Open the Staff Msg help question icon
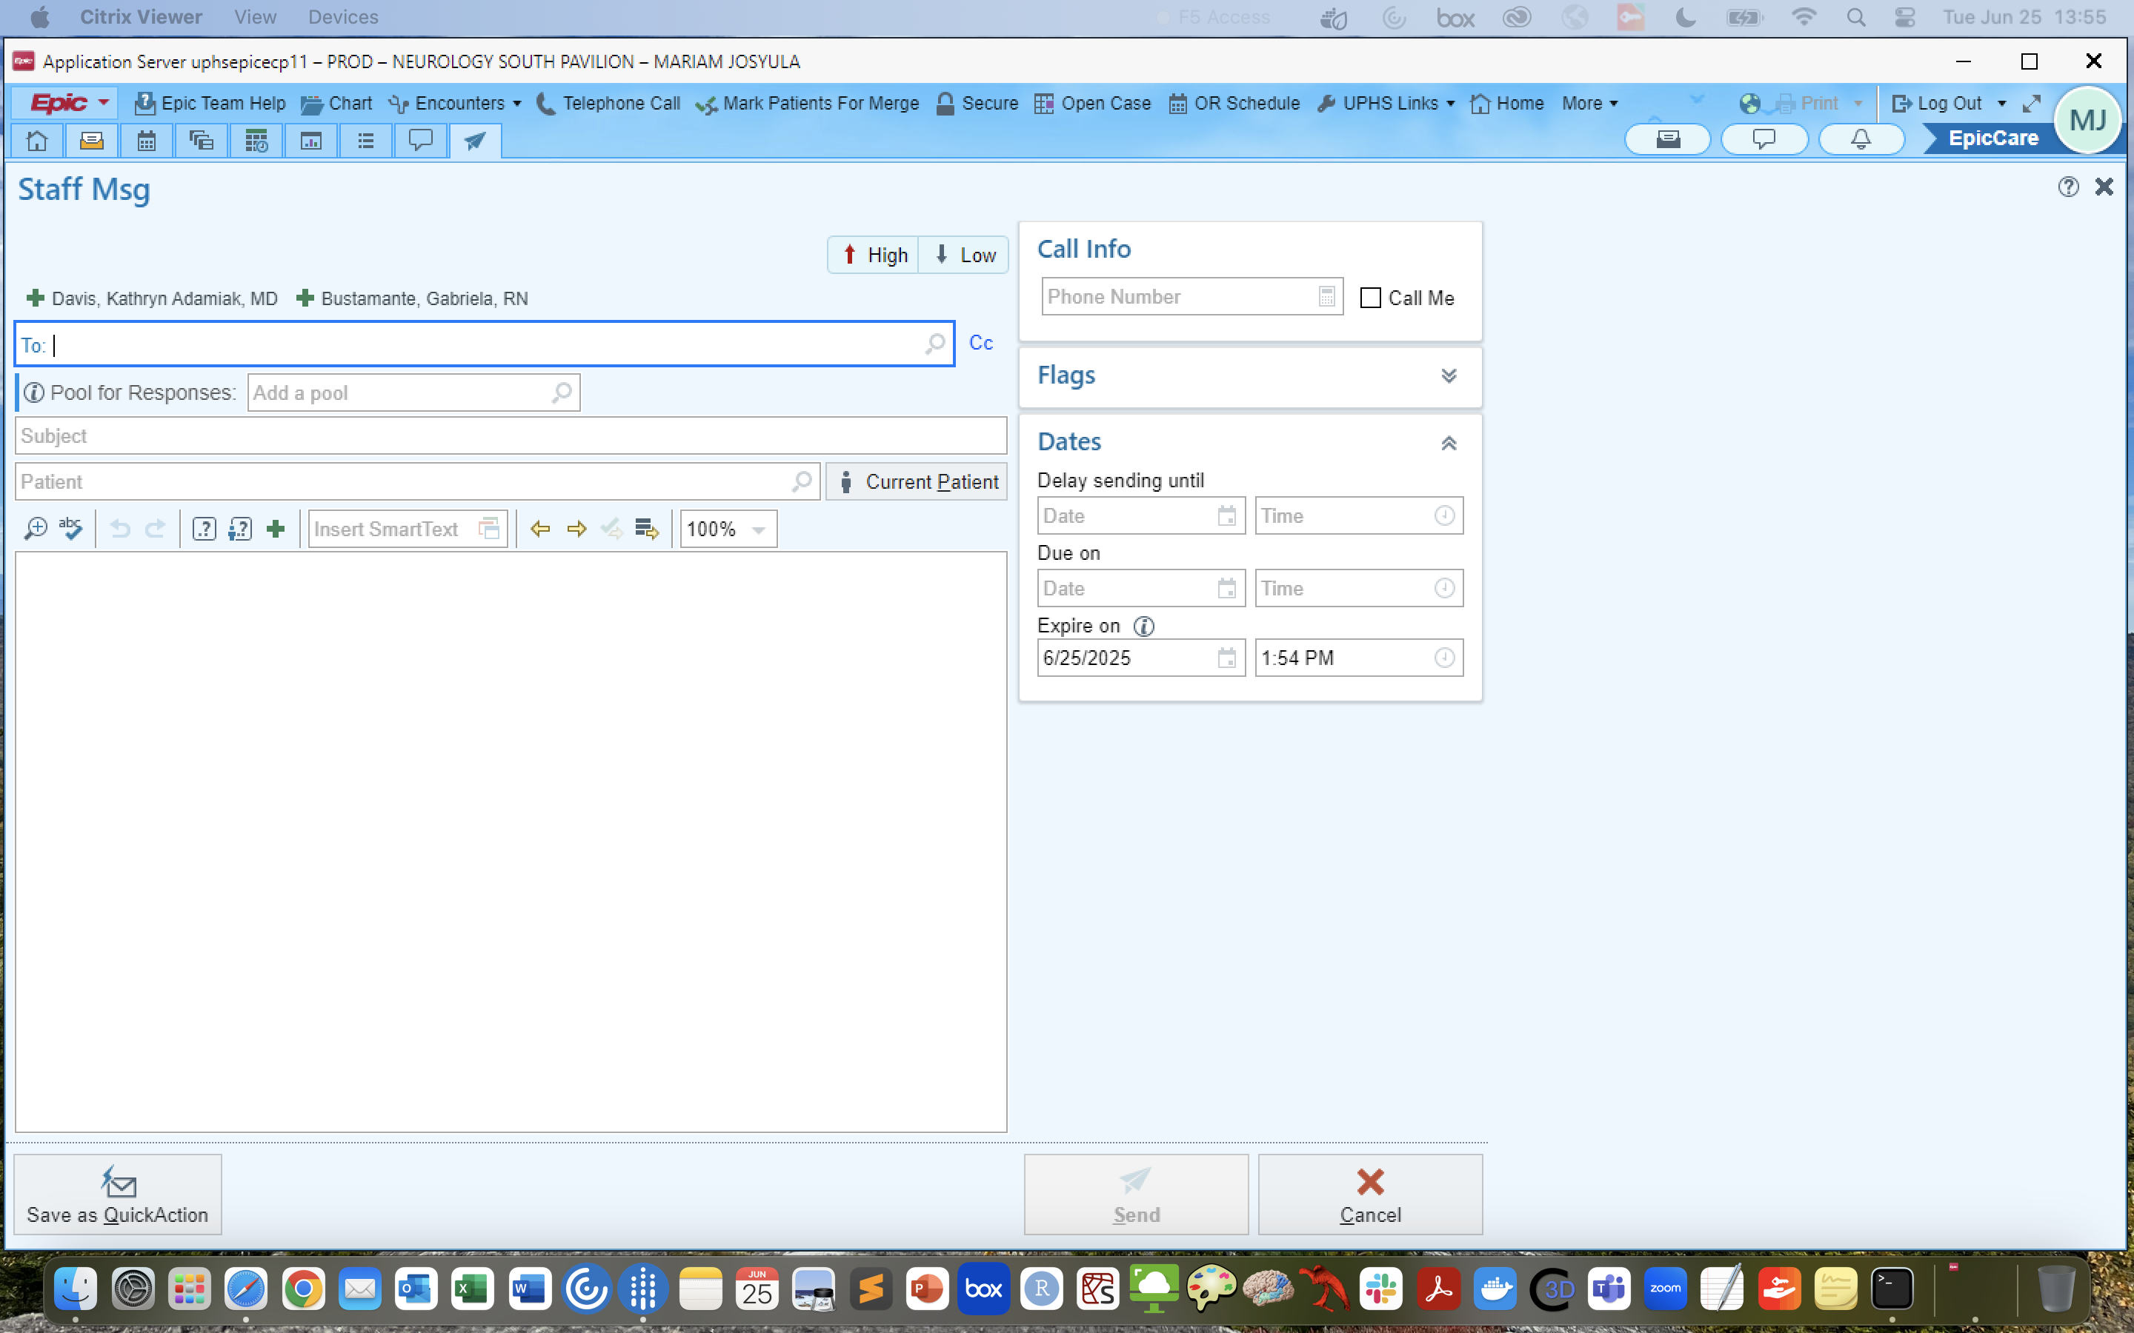 pos(2069,187)
